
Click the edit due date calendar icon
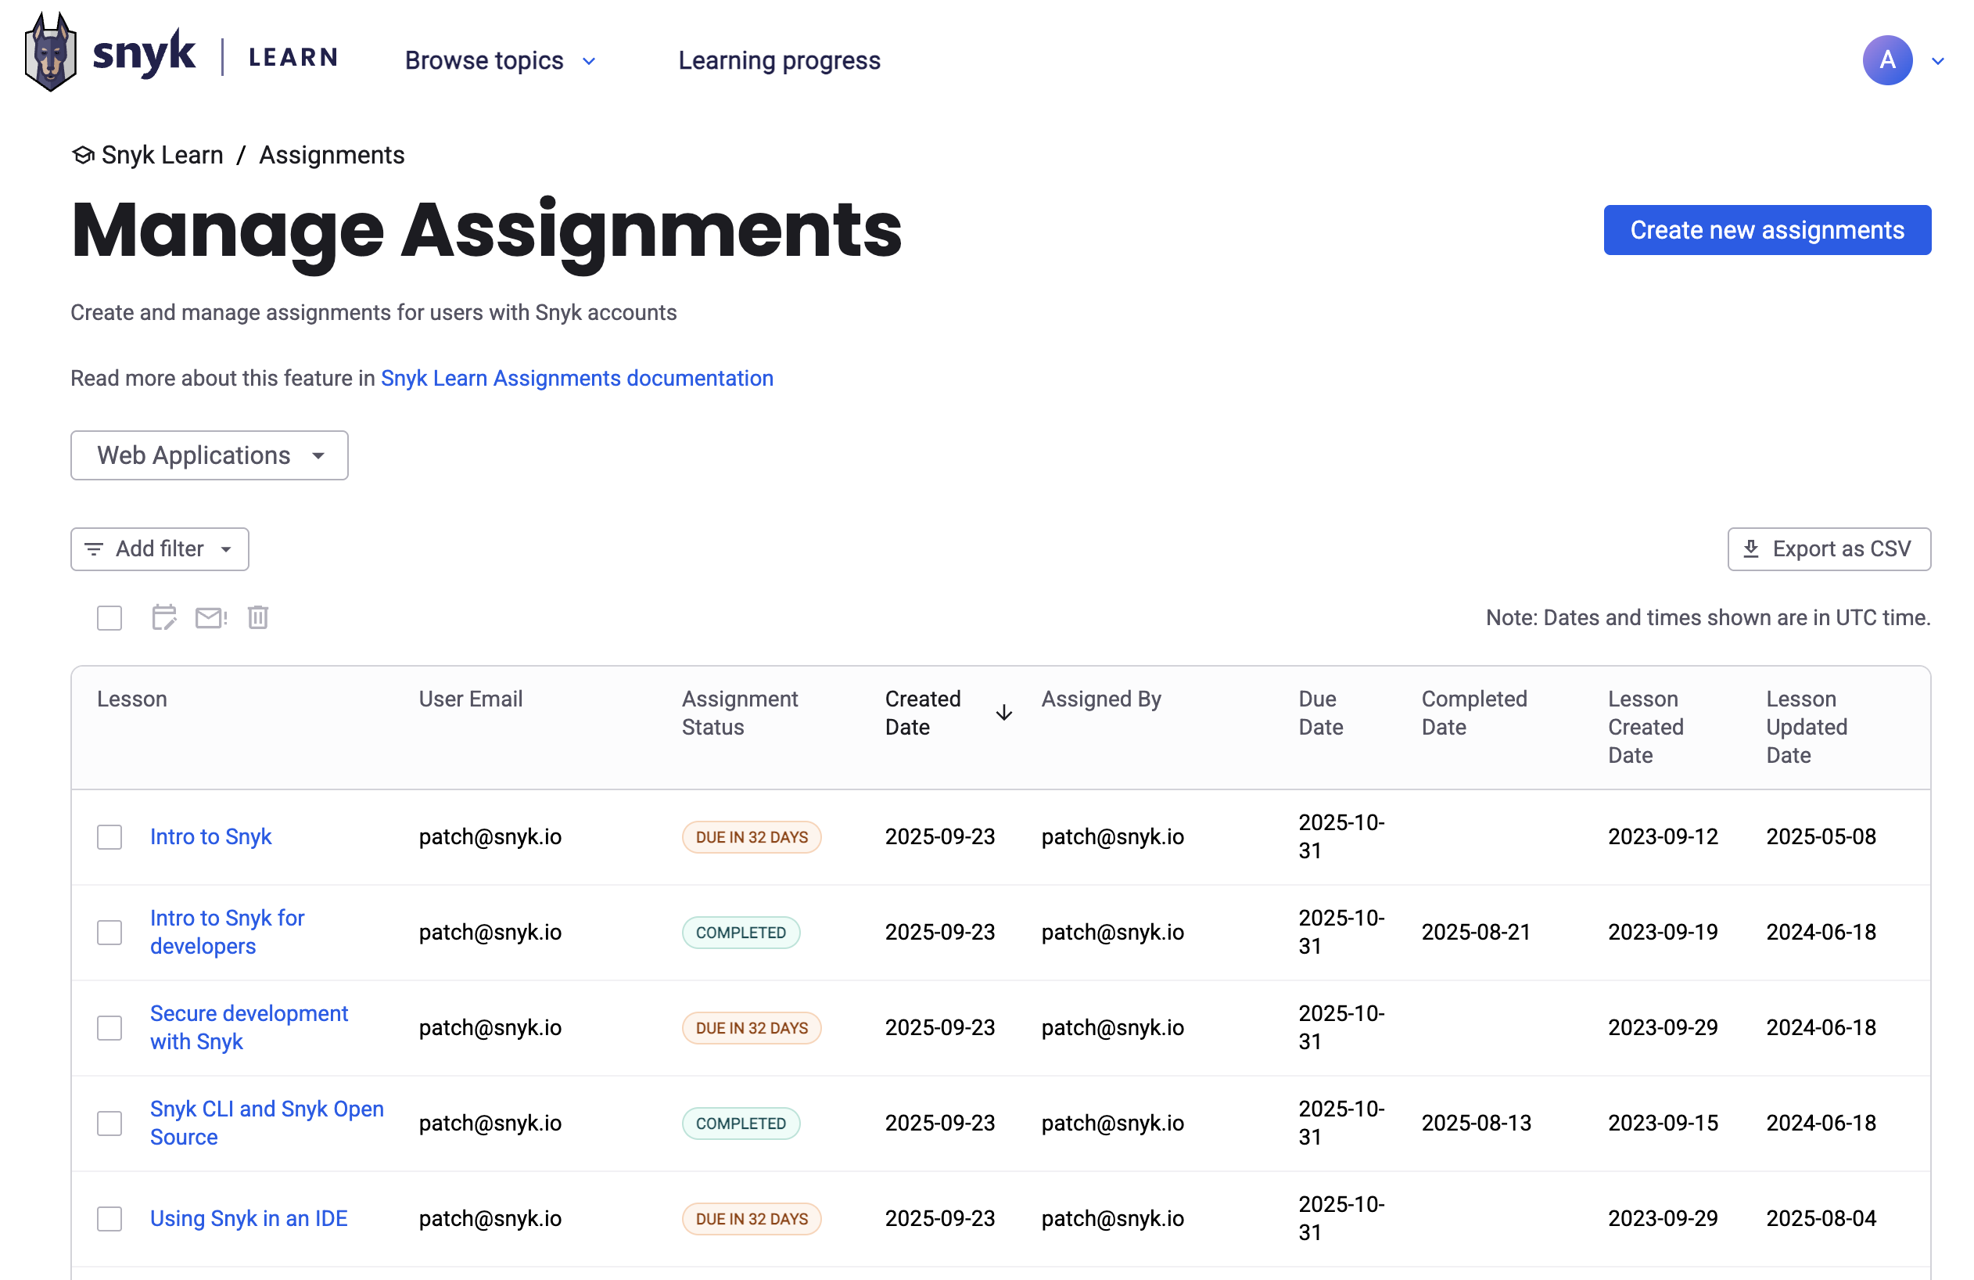(163, 618)
